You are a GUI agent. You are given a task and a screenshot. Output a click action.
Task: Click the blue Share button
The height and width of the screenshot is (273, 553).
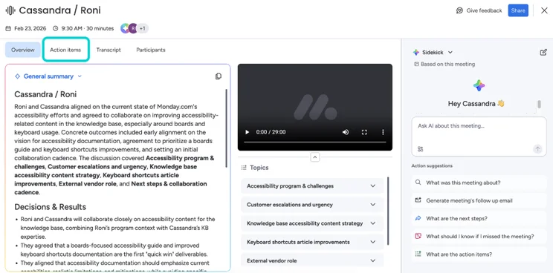point(518,10)
